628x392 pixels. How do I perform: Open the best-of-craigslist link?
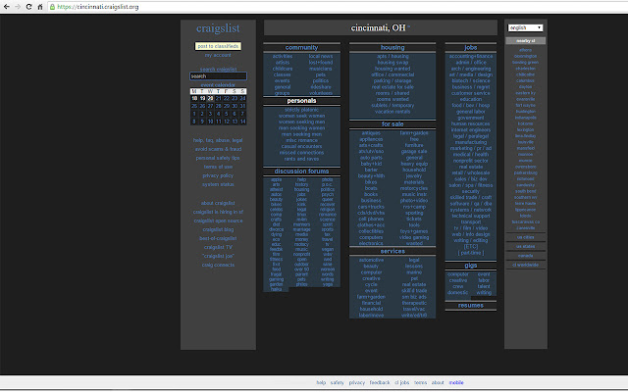pyautogui.click(x=218, y=238)
